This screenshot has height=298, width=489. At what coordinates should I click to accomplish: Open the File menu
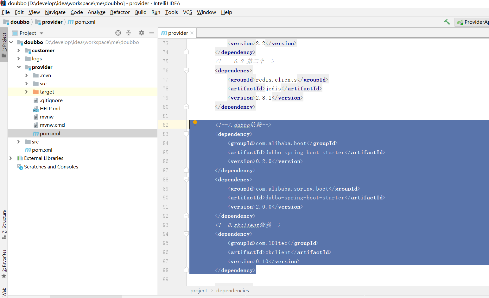click(6, 12)
